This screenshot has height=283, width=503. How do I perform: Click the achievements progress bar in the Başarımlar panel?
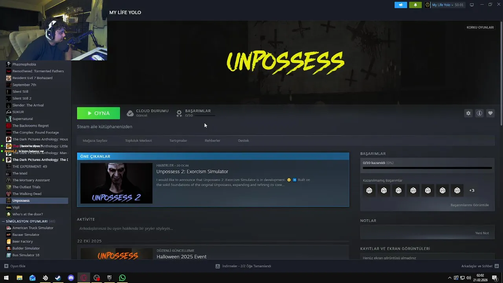coord(427,168)
